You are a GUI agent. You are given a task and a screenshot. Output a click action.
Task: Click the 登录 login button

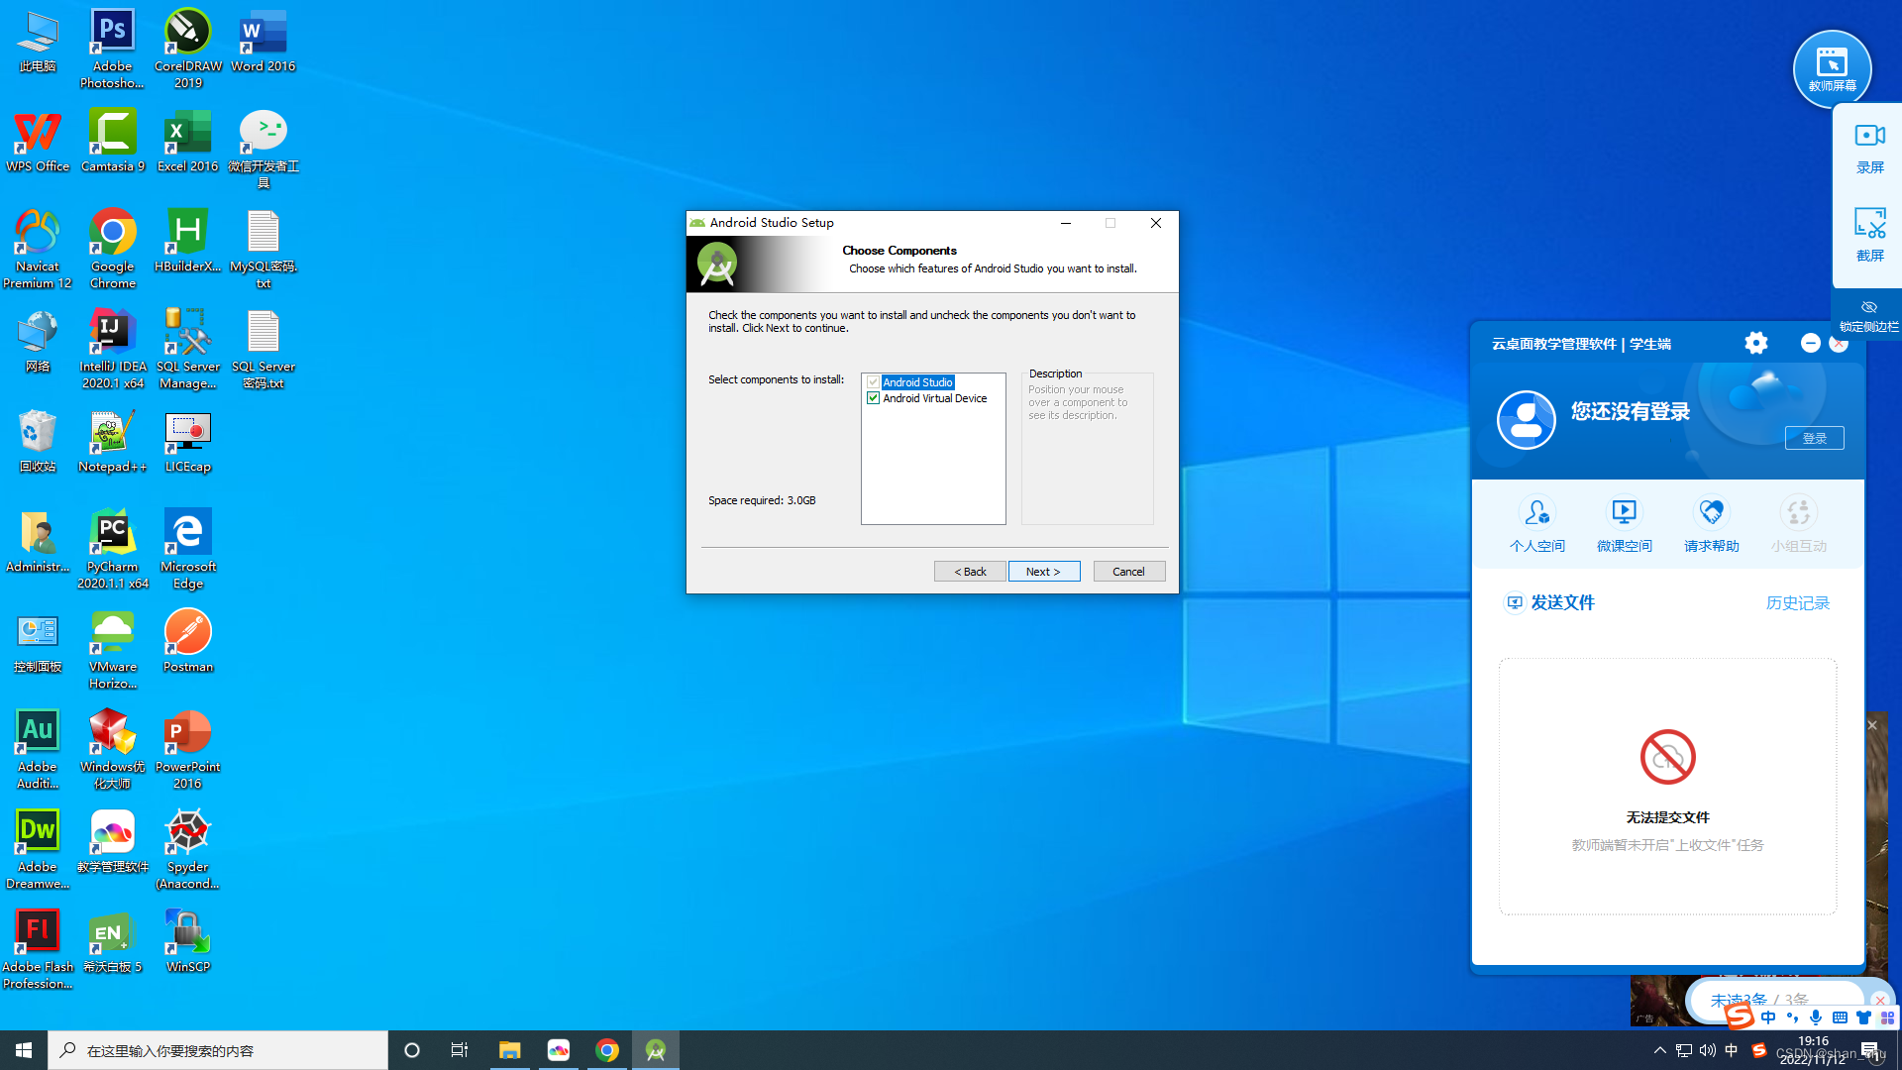click(1814, 438)
